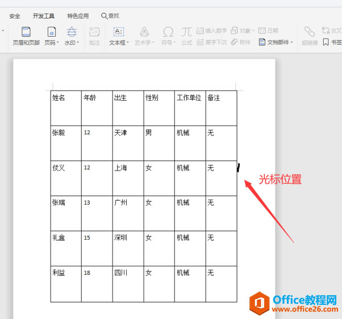Click the 天津 cell
Screen dimensions: 342x319
click(128, 143)
